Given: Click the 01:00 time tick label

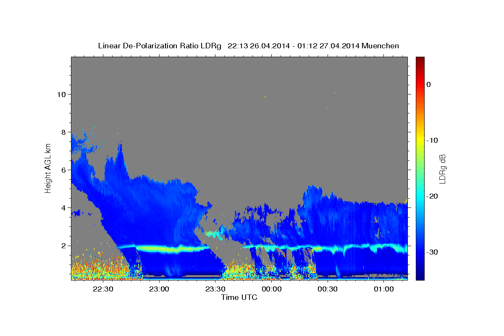Looking at the screenshot, I should click(384, 289).
